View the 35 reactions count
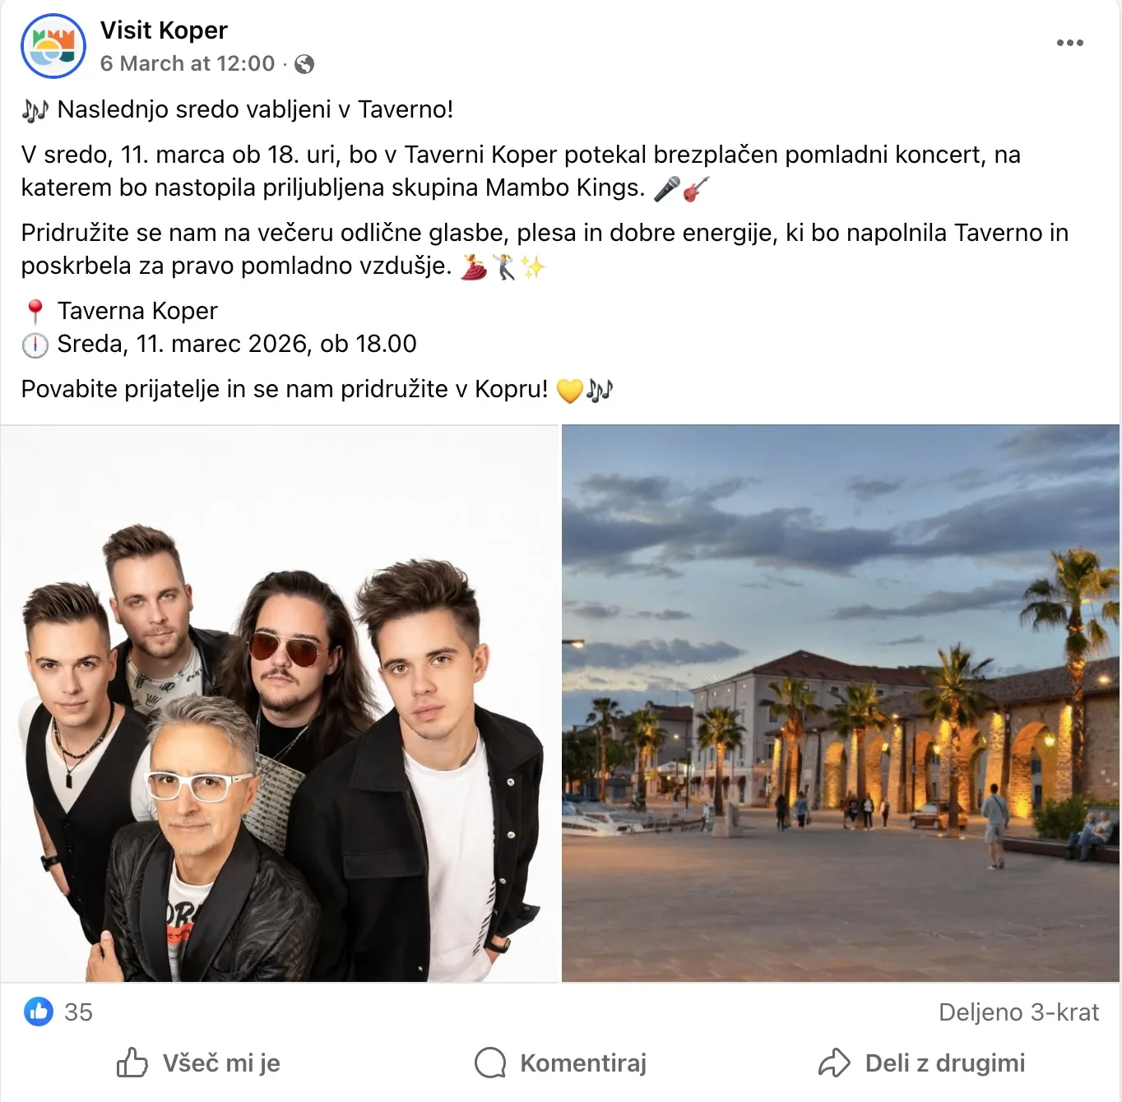The height and width of the screenshot is (1102, 1122). 78,1012
